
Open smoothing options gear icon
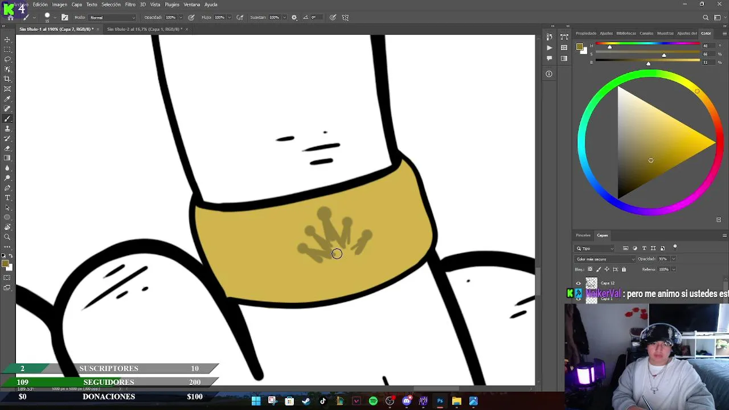294,17
